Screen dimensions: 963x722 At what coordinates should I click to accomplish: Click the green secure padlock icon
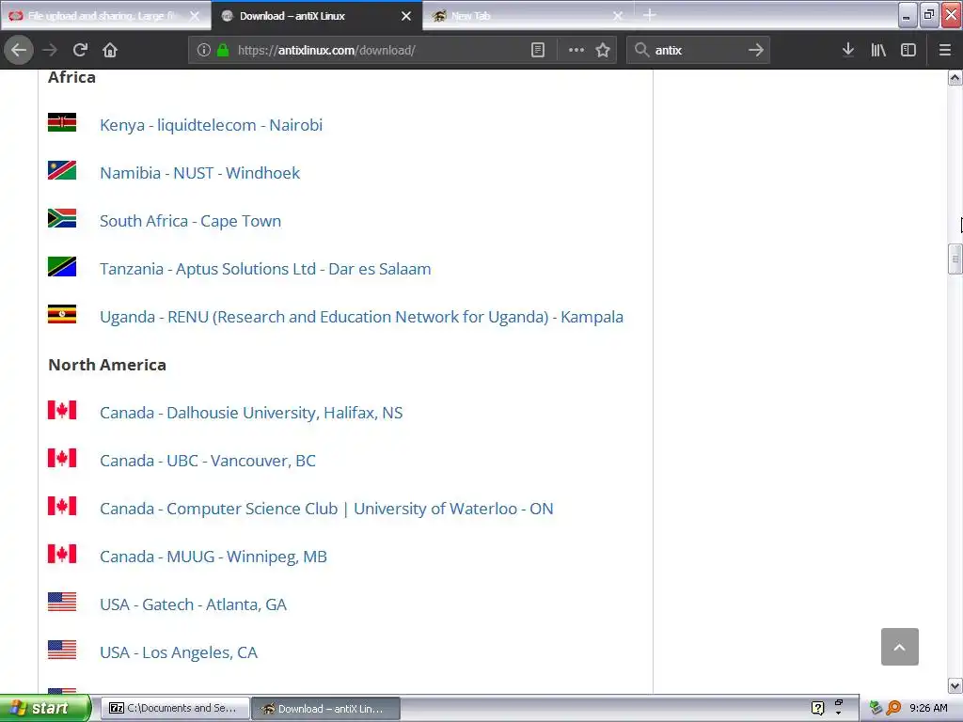[223, 51]
